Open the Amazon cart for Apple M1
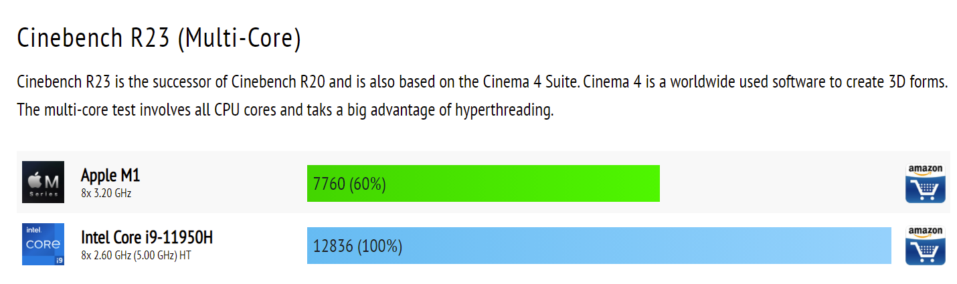The image size is (957, 284). 925,182
